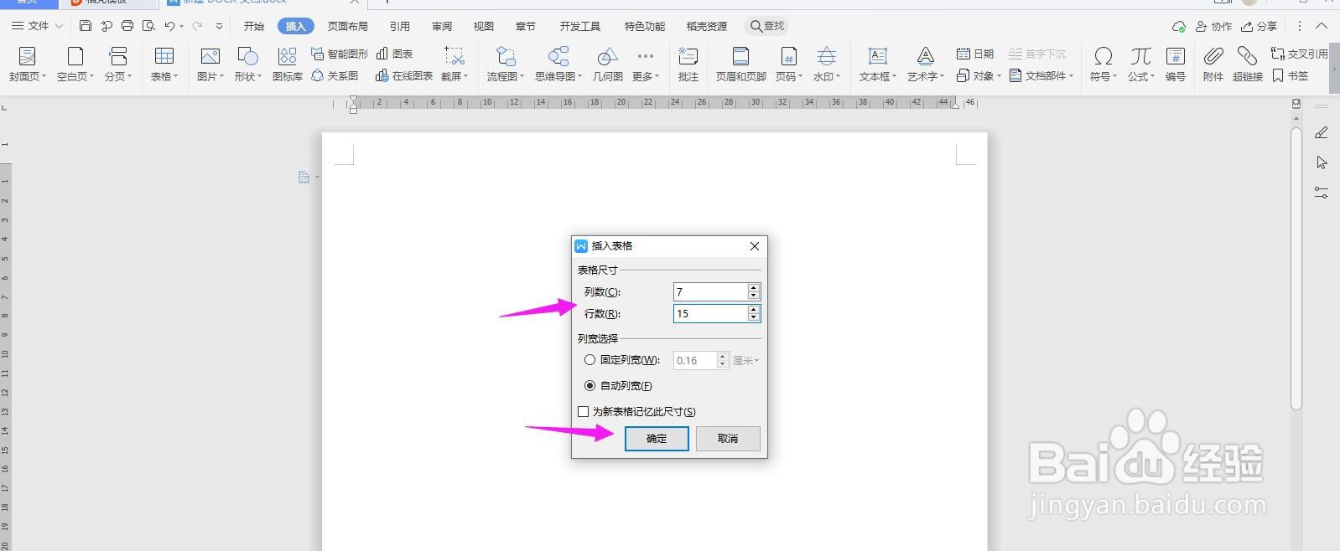Click the Print icon in quick toolbar

point(127,26)
